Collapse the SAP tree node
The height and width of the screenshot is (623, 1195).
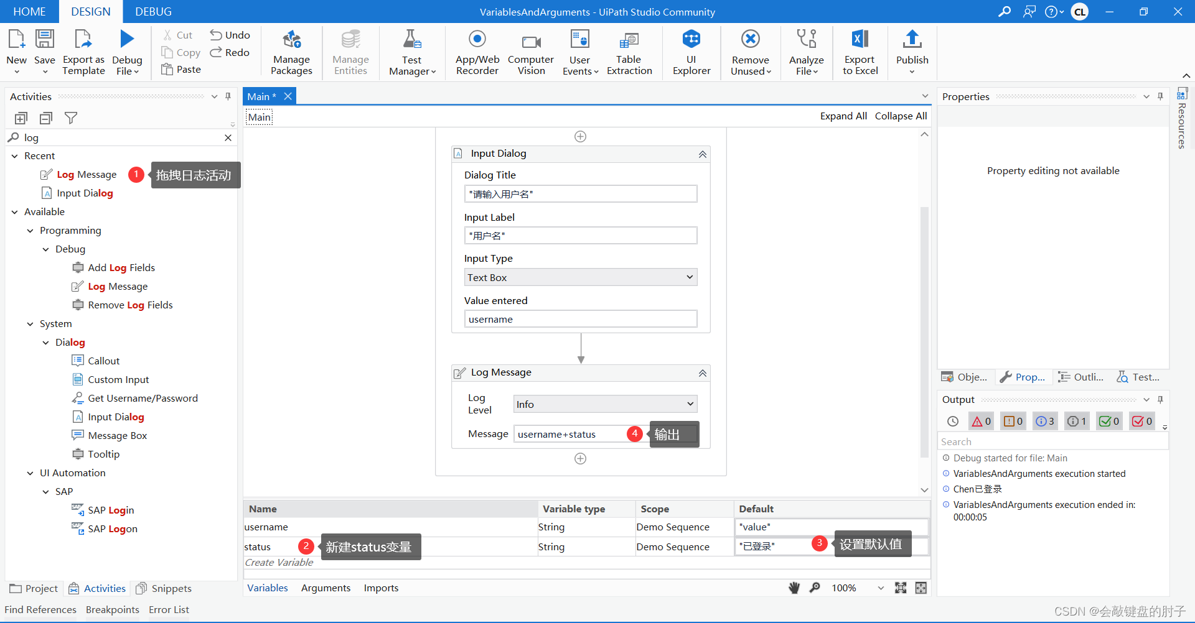tap(46, 492)
